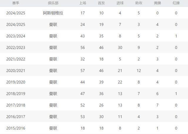This screenshot has height=134, width=188.
Task: Click the 首发 column header
Action: (x=101, y=3)
